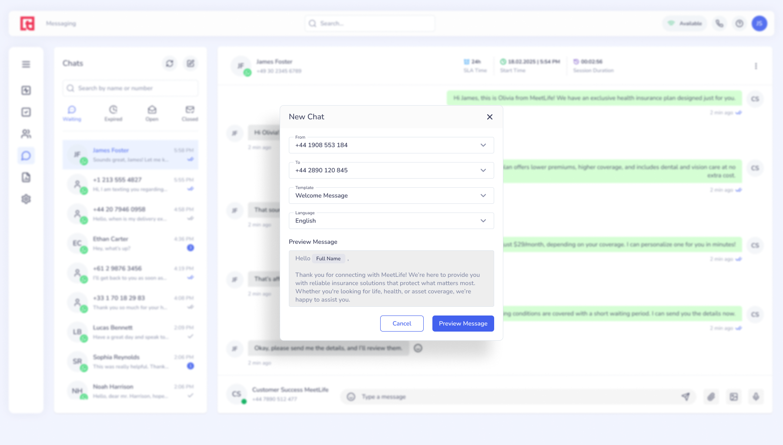Open the James Foster chat in list
Image resolution: width=783 pixels, height=445 pixels.
[x=130, y=155]
